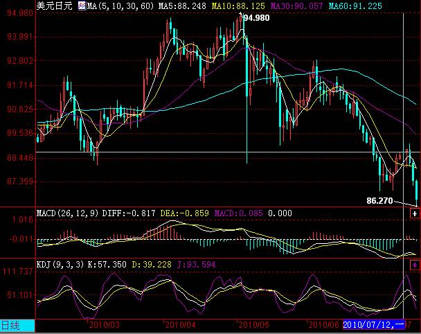421x334 pixels.
Task: Click the K:57.350 value
Action: [107, 265]
